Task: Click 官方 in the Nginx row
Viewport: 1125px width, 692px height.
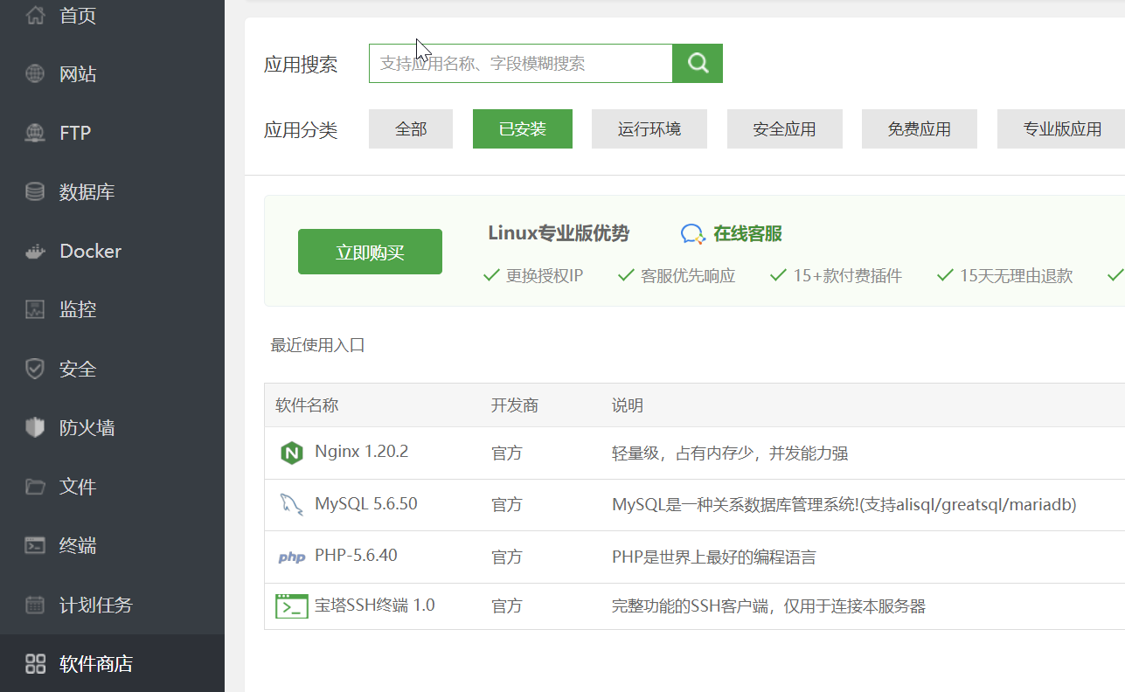Action: pos(507,453)
